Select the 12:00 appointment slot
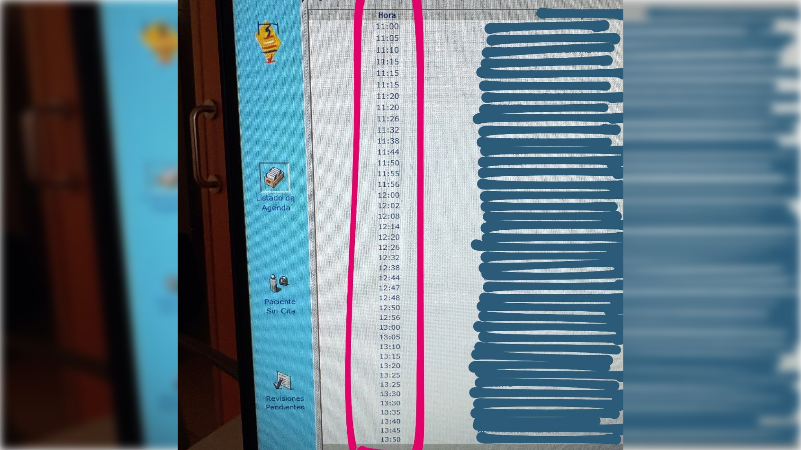 click(x=387, y=195)
